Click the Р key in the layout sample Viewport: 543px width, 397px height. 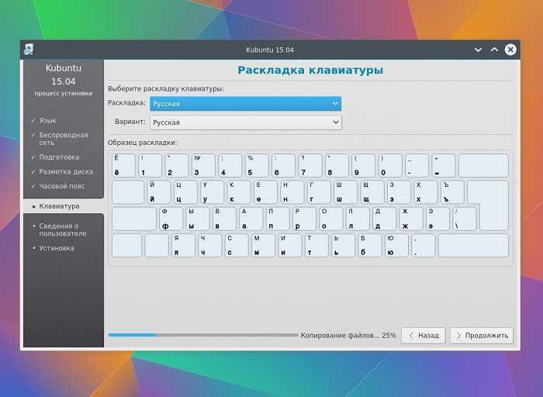tap(304, 219)
